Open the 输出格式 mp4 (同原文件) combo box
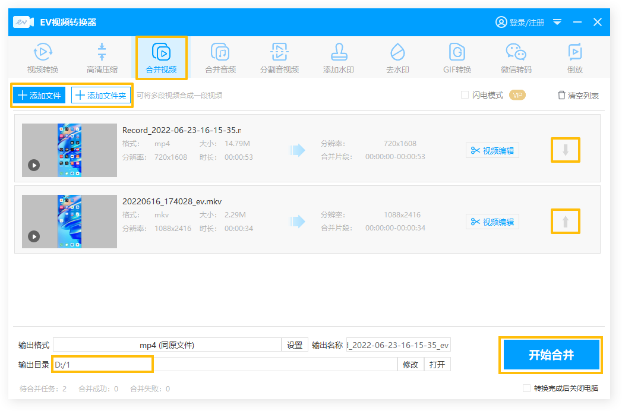Viewport: 622px width, 411px height. click(x=167, y=345)
